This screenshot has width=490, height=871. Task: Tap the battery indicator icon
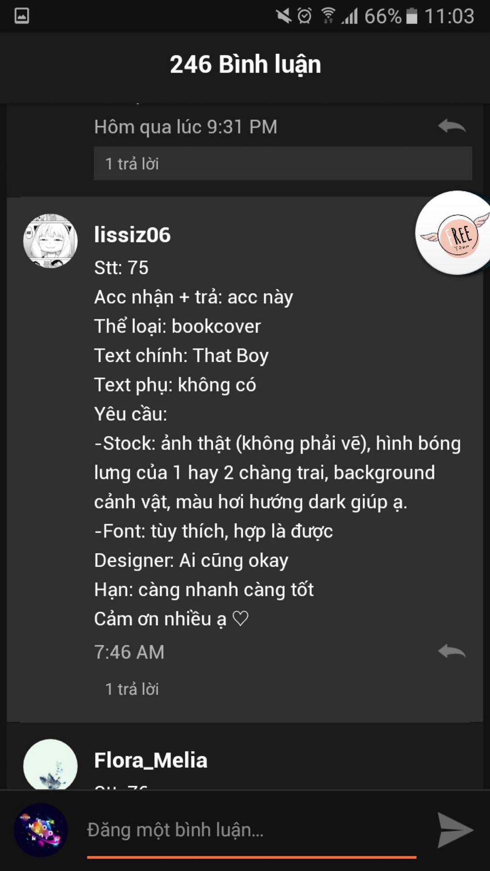[412, 16]
